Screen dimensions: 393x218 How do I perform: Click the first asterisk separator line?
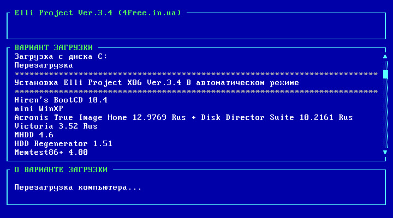click(x=196, y=74)
